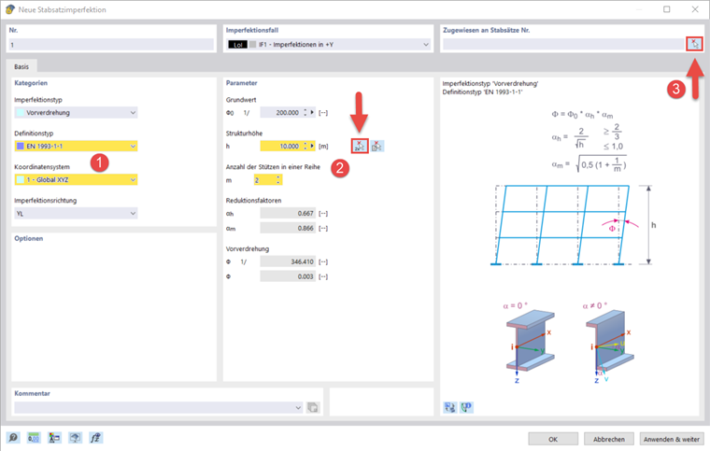Expand the Kommentar dropdown
The image size is (710, 451).
[x=298, y=407]
